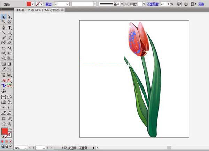Select the Blend tool
The width and height of the screenshot is (209, 151).
[9, 69]
